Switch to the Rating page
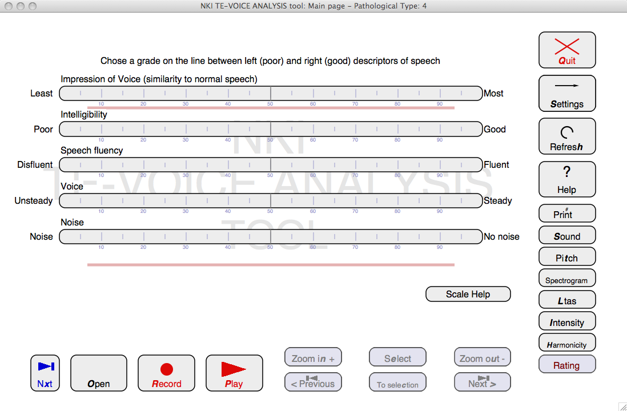Viewport: 627px width, 411px height. click(x=567, y=364)
